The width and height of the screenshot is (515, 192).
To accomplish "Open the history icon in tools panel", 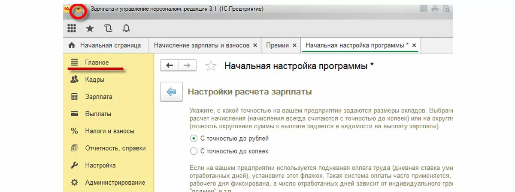I will [108, 28].
